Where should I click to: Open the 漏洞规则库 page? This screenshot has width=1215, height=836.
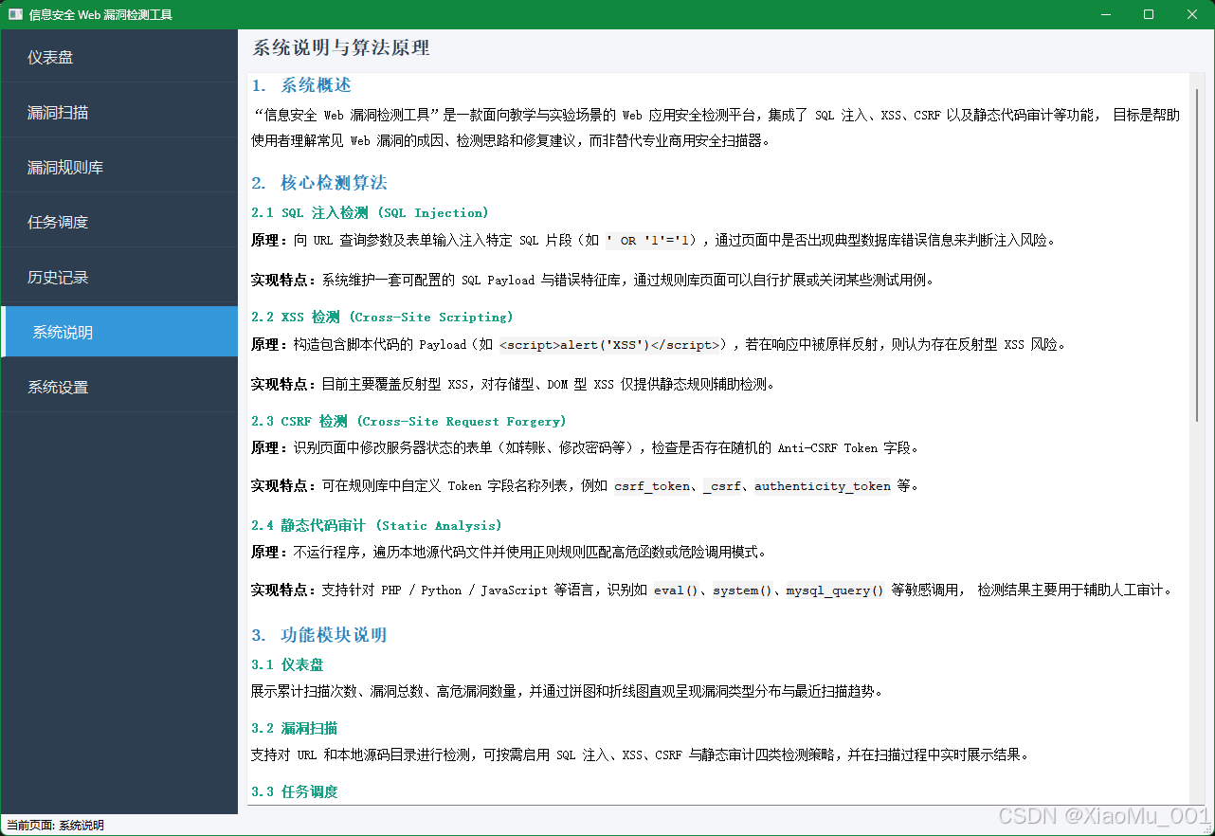click(118, 168)
